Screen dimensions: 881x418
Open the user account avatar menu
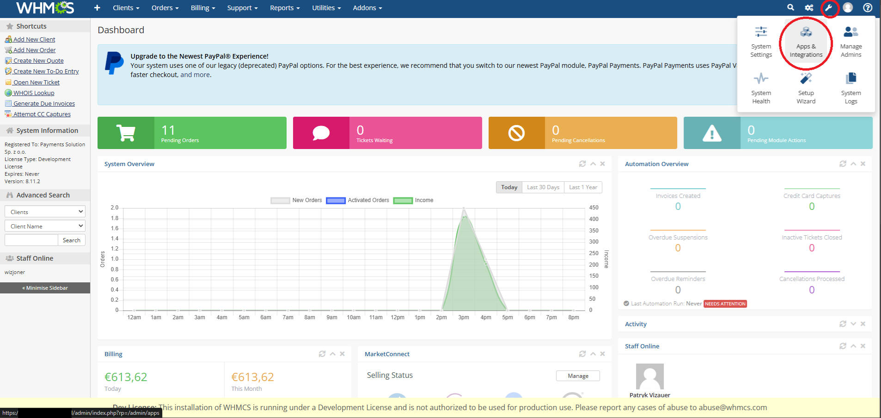tap(848, 8)
